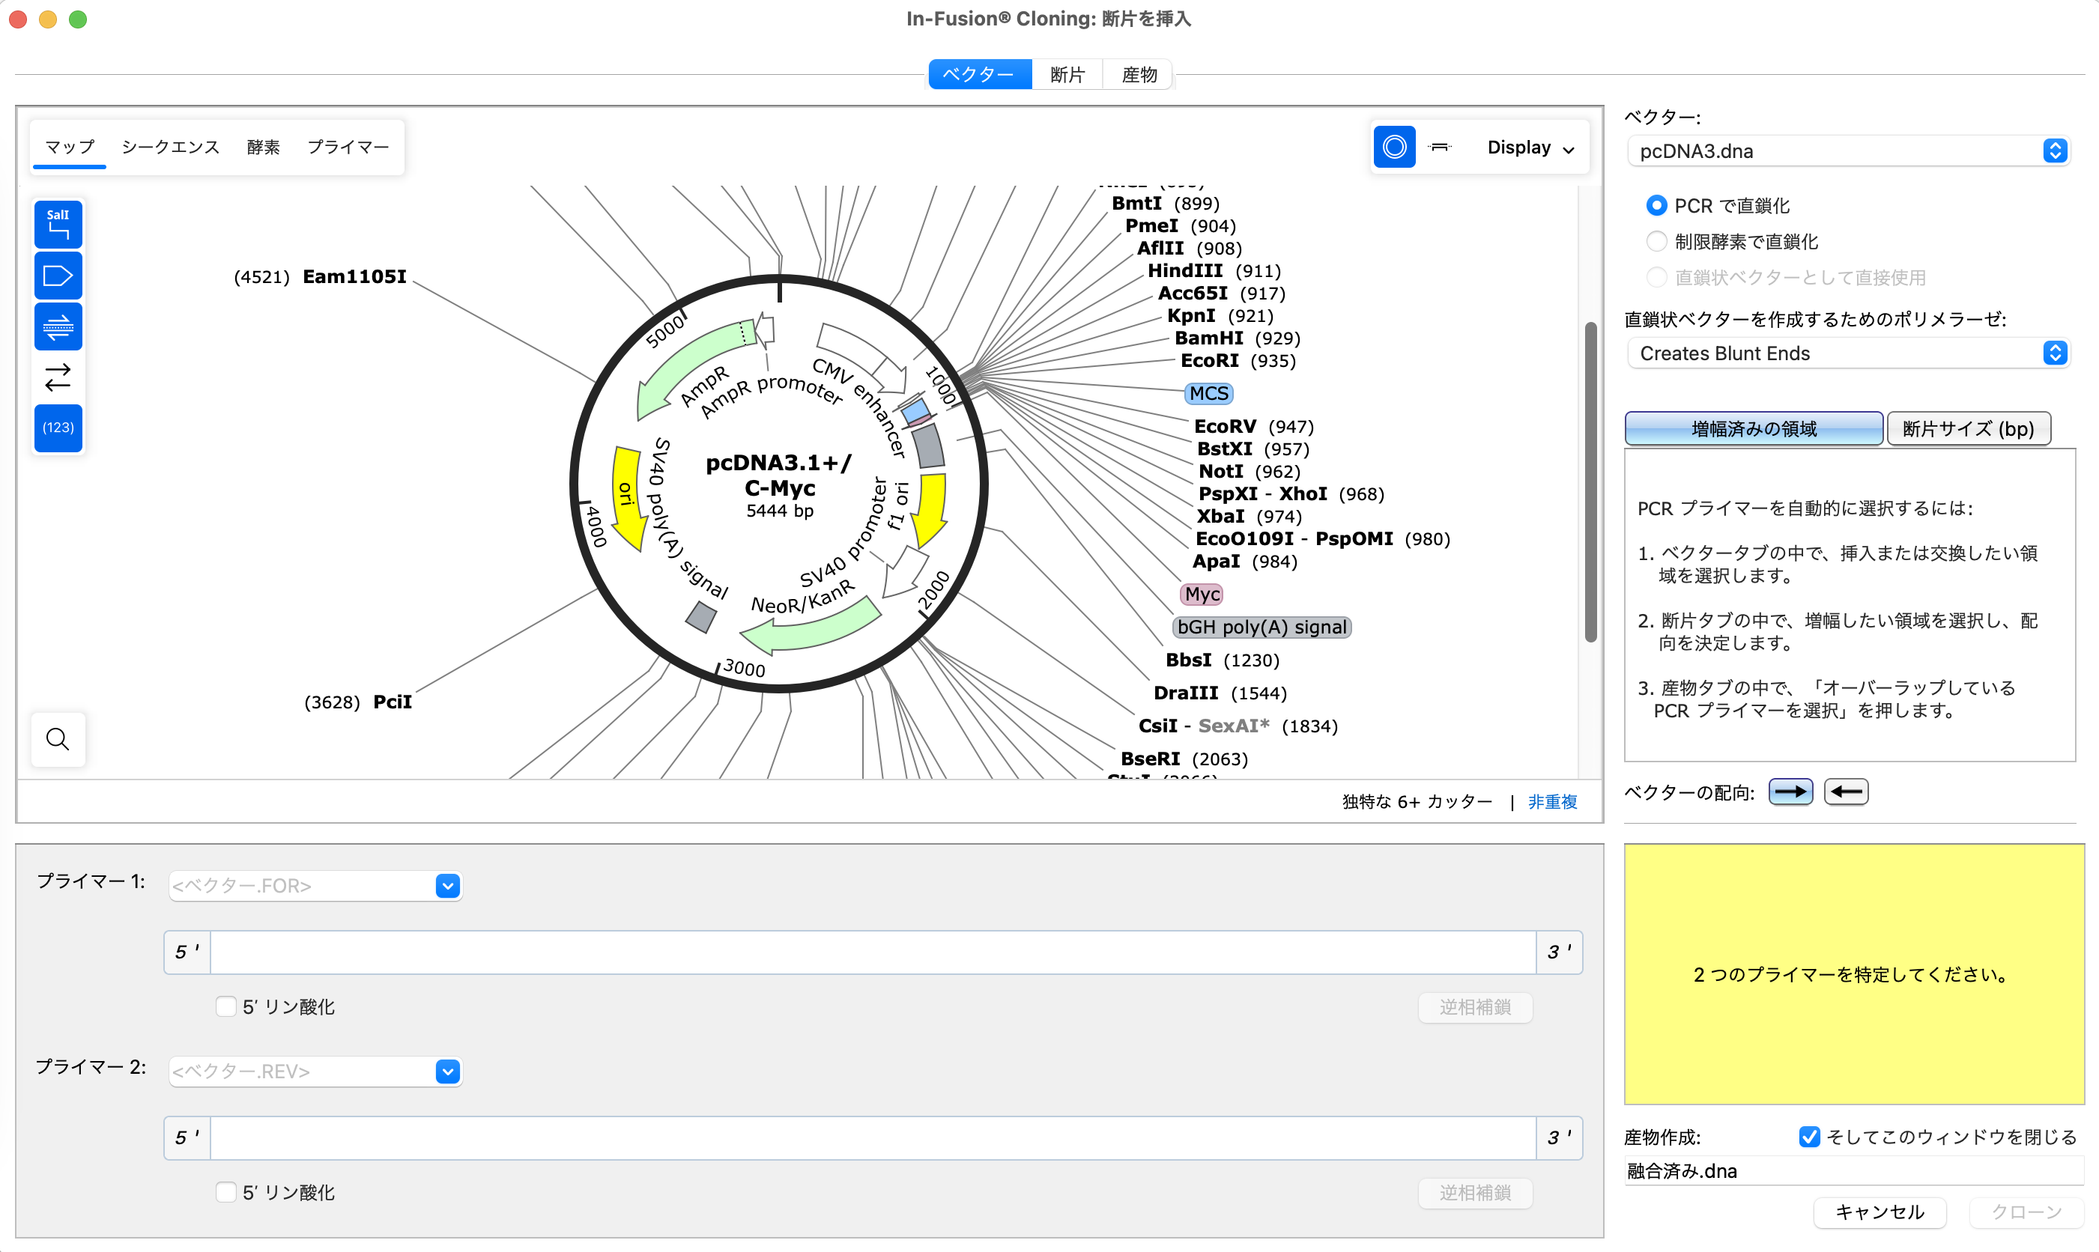Viewport: 2099px width, 1252px height.
Task: Open the Creates Blunt Ends polymerase dropdown
Action: [x=1847, y=353]
